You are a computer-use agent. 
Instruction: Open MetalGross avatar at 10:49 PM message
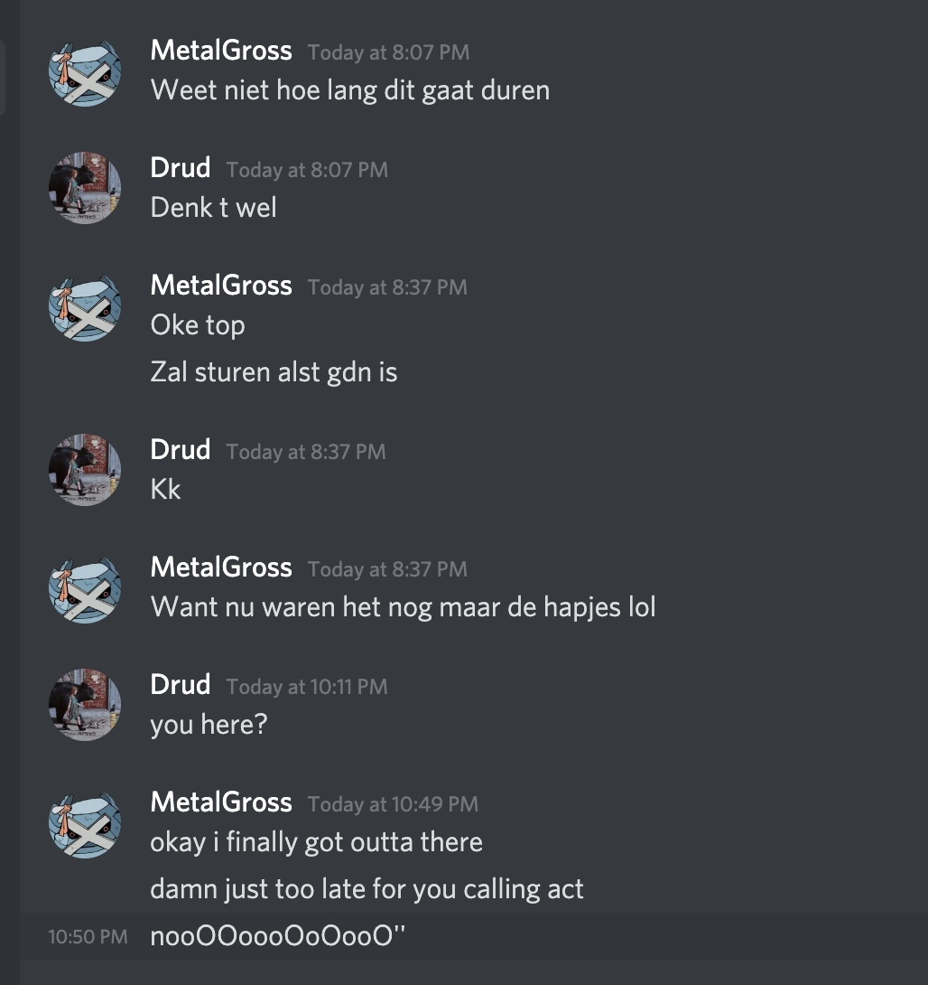click(x=85, y=823)
